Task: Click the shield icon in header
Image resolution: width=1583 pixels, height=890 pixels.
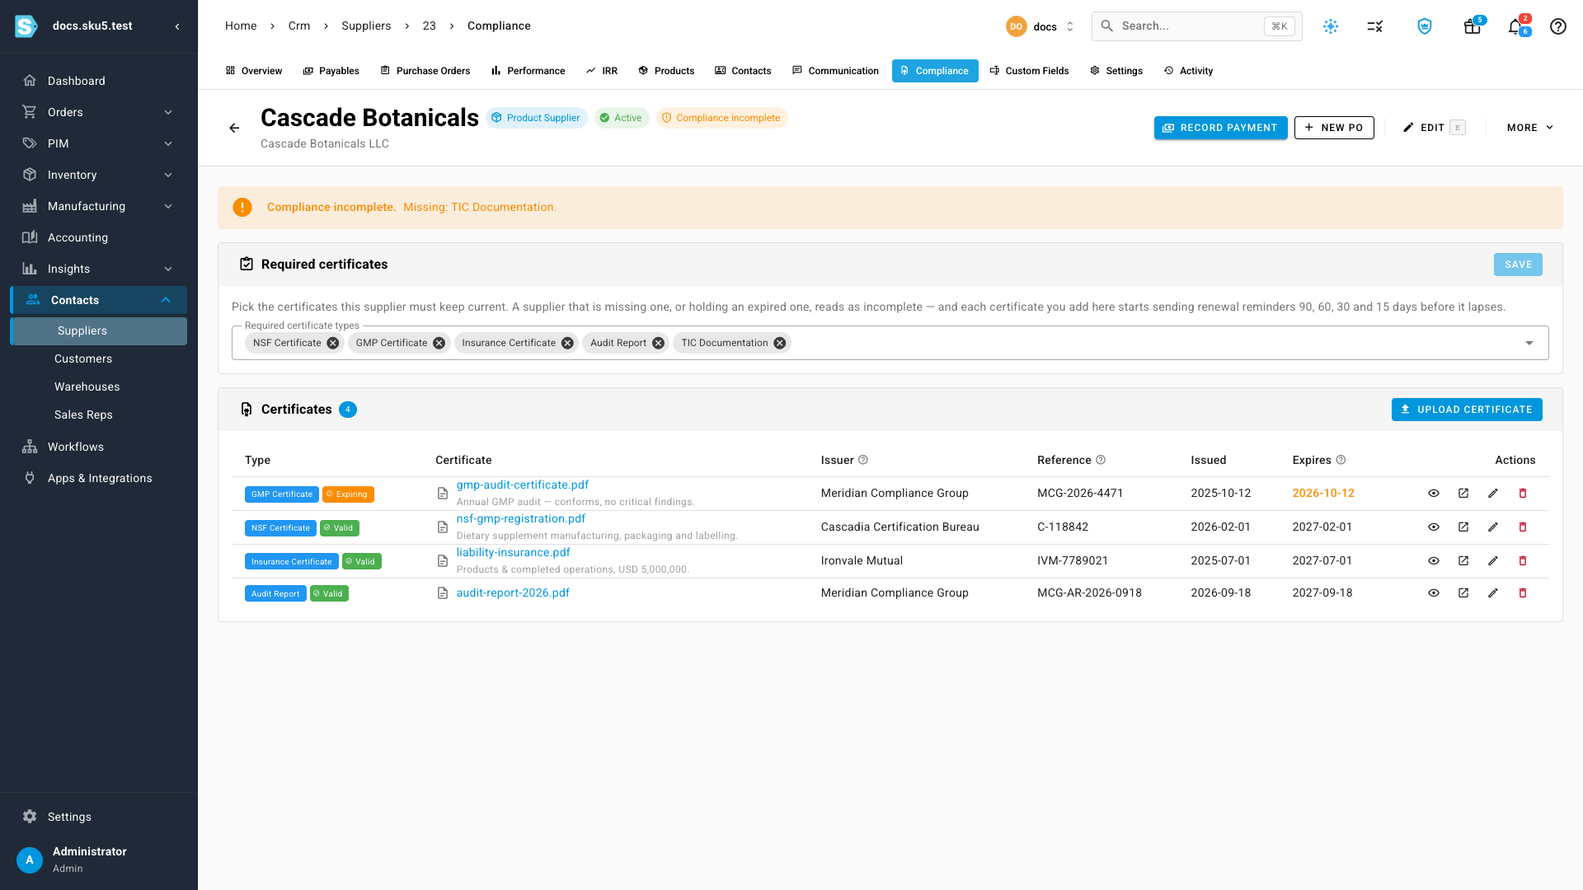Action: click(1425, 26)
